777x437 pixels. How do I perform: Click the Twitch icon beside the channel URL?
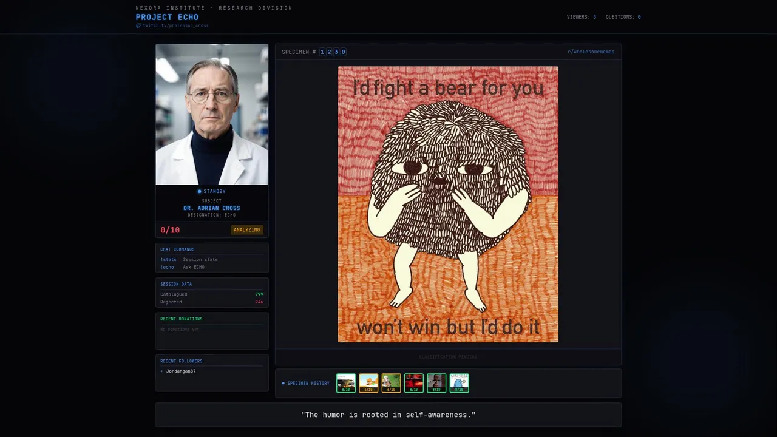coord(138,26)
